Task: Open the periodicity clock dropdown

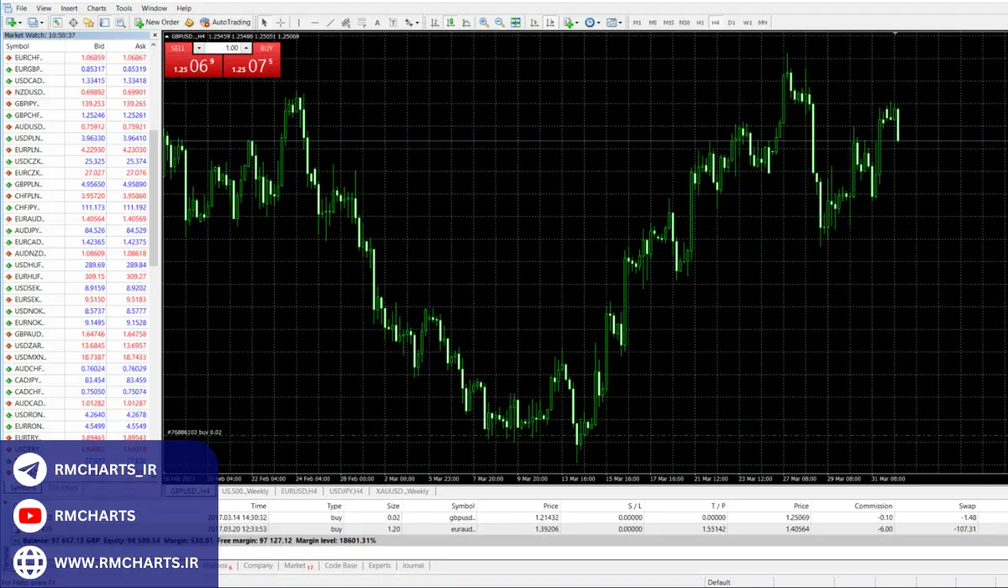Action: point(592,22)
